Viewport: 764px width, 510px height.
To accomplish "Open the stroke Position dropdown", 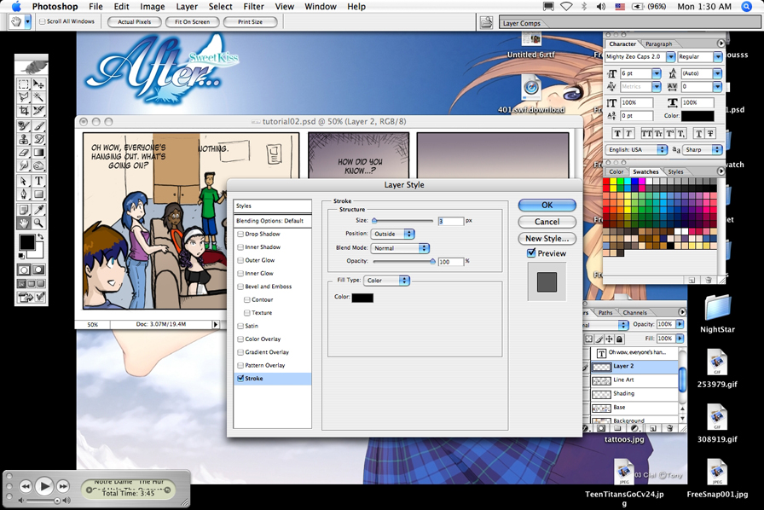I will coord(393,234).
